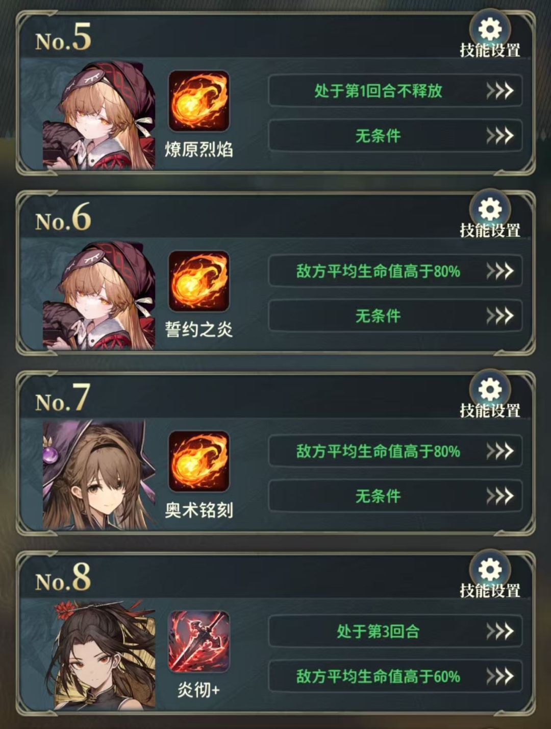Viewport: 551px width, 729px height.
Task: Select No.6's 无条件 condition row
Action: [x=395, y=316]
